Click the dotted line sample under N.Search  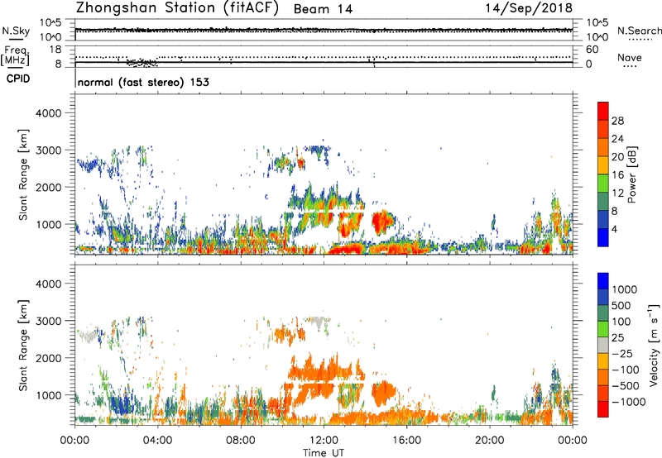[x=640, y=39]
